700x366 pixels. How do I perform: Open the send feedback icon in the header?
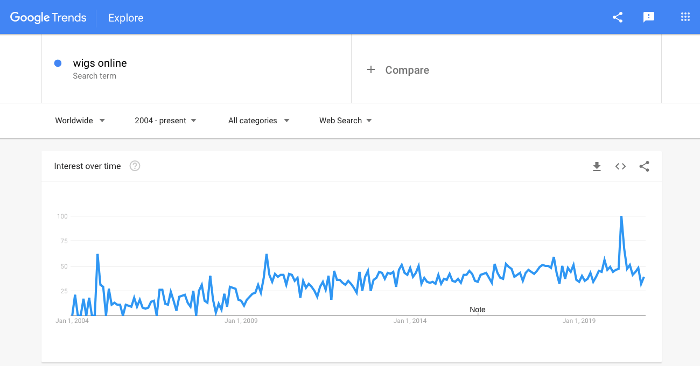[x=649, y=17]
